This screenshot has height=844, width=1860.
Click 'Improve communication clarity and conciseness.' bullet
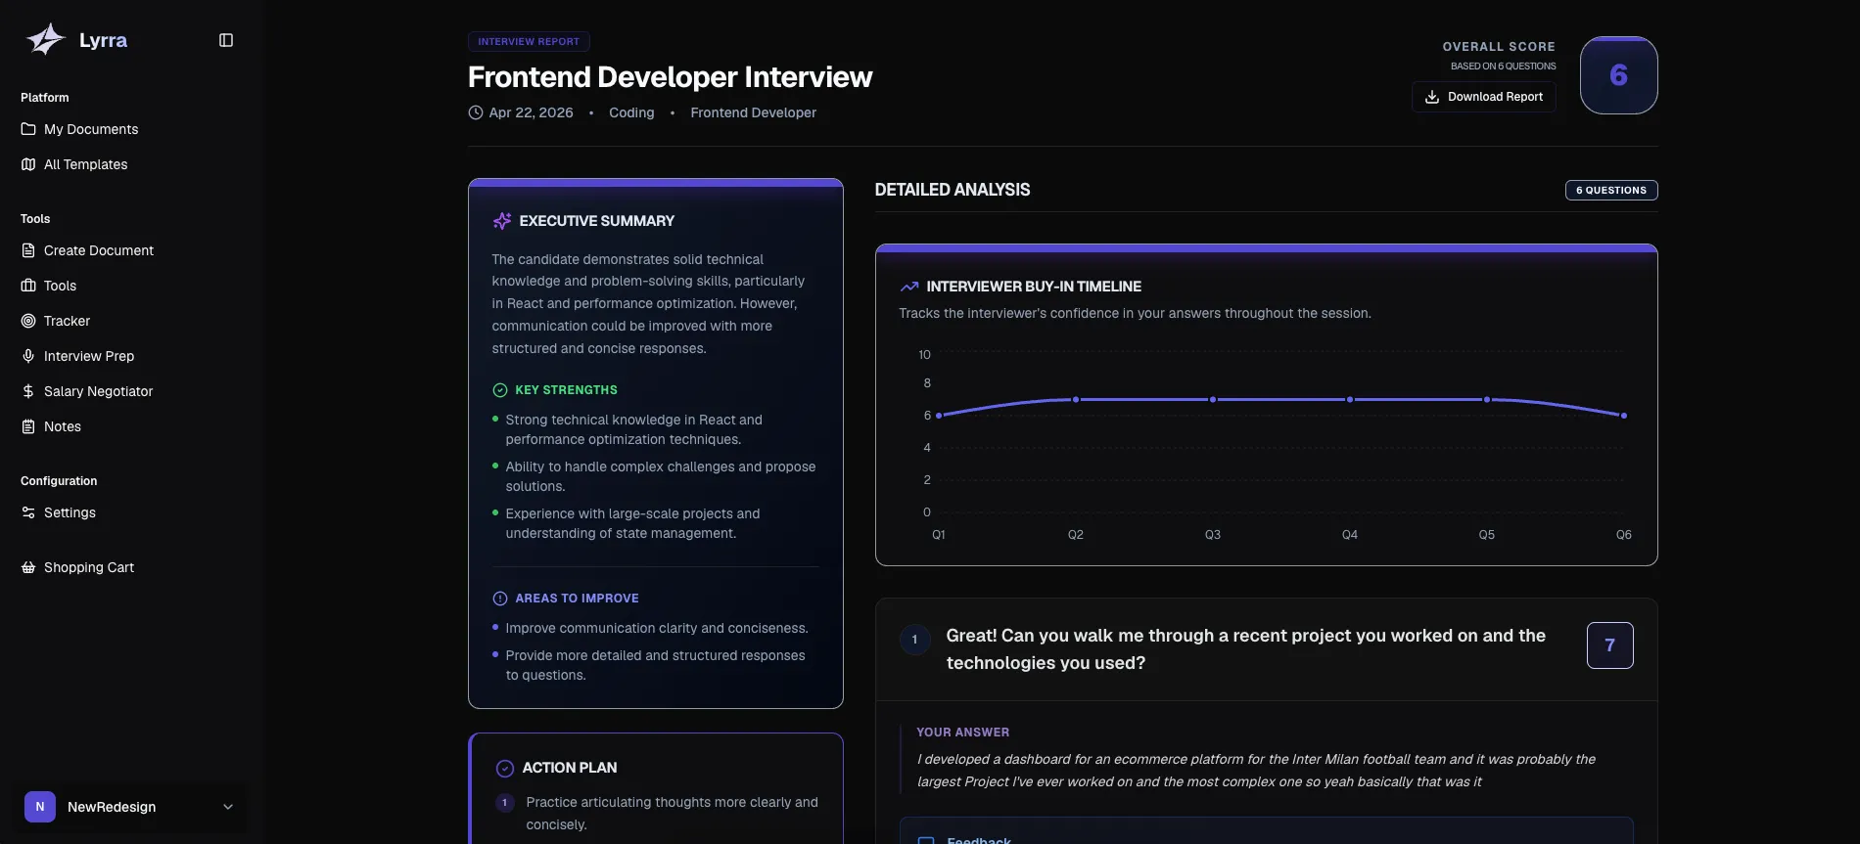click(x=656, y=628)
